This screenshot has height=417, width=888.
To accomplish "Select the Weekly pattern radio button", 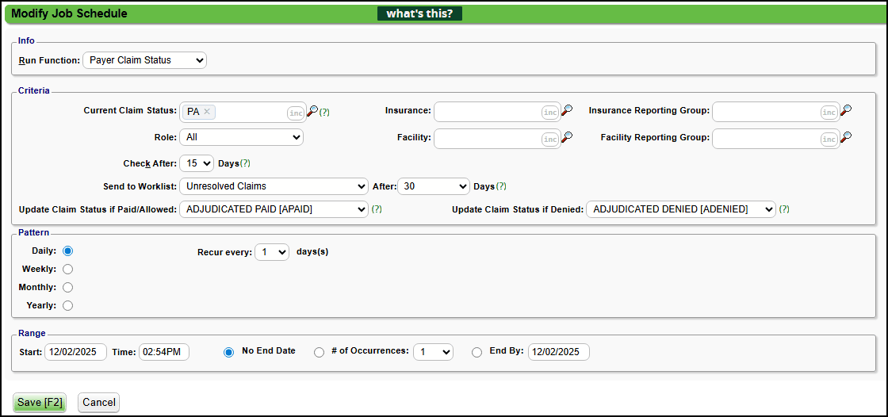I will coord(67,270).
